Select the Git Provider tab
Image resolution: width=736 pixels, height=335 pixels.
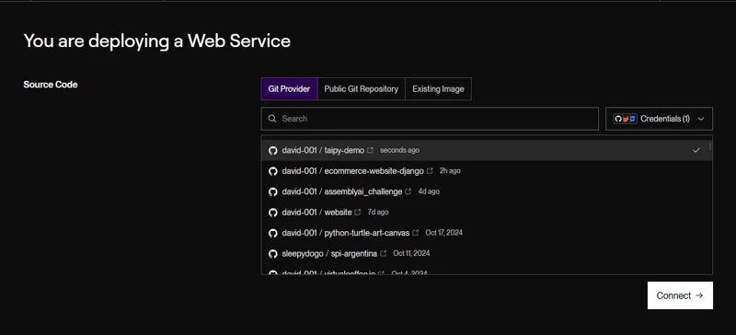pos(289,88)
